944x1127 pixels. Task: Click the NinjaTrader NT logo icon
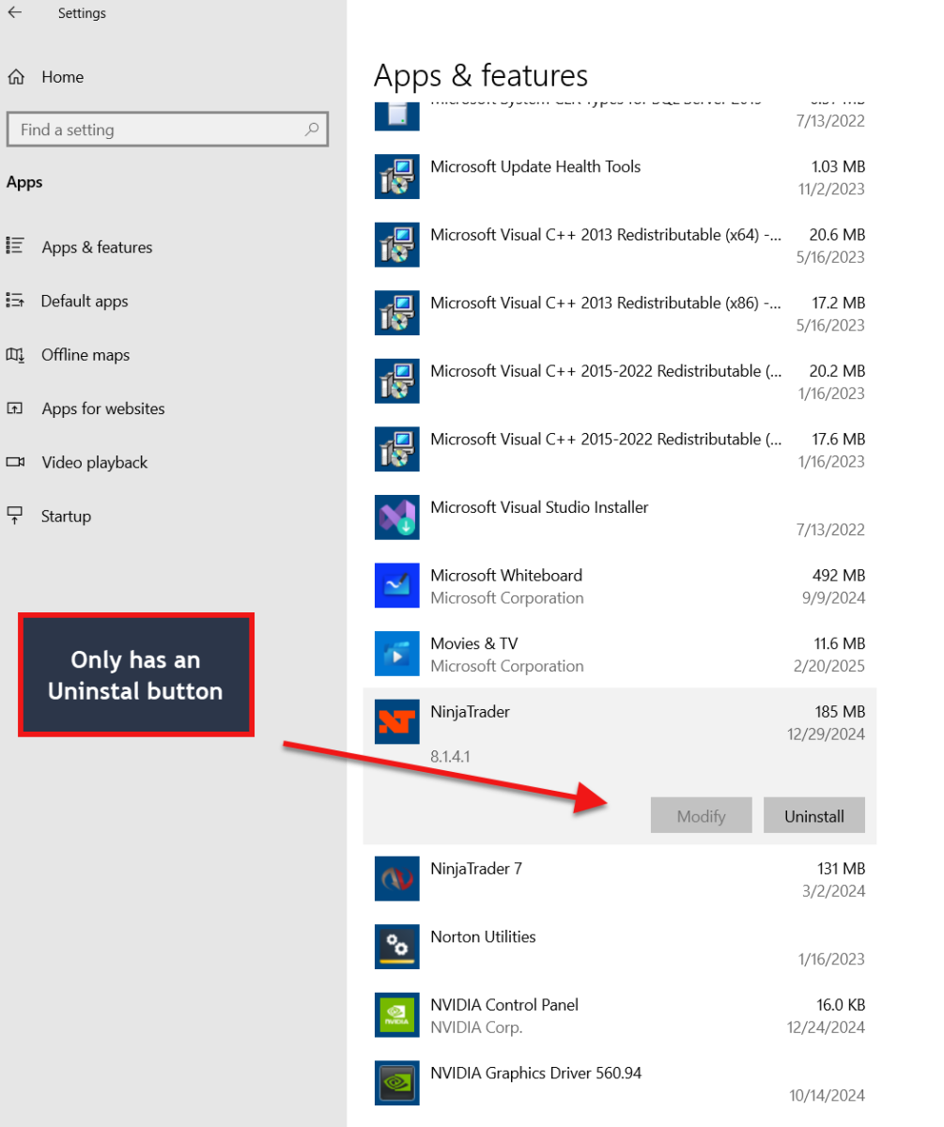pyautogui.click(x=396, y=721)
